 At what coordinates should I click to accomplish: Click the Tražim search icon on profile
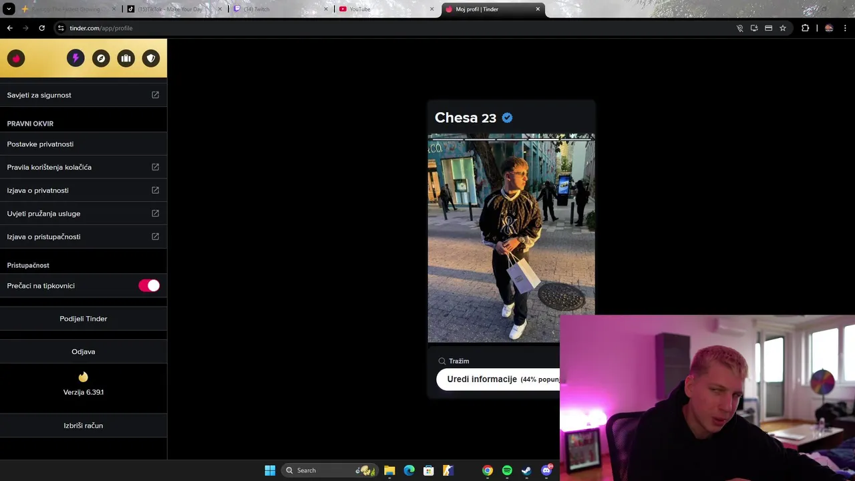coord(442,361)
